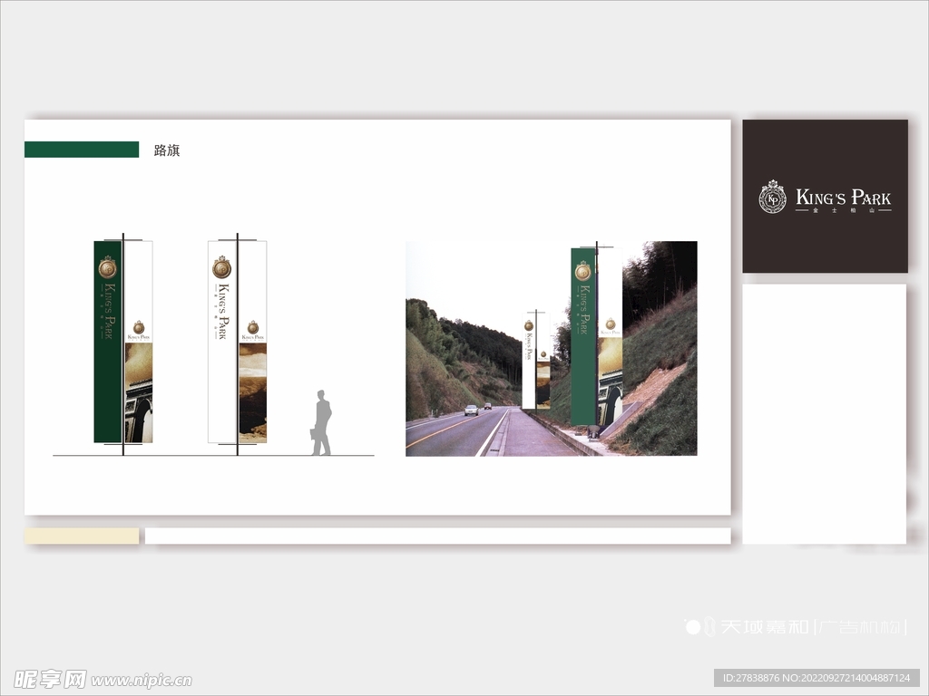The height and width of the screenshot is (696, 929).
Task: Select the arch photo on green banner's right panel
Action: pyautogui.click(x=139, y=392)
